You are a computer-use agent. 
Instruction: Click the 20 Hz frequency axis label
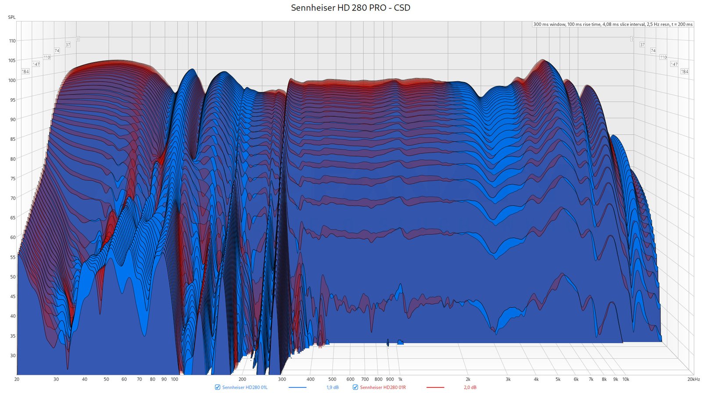click(17, 379)
